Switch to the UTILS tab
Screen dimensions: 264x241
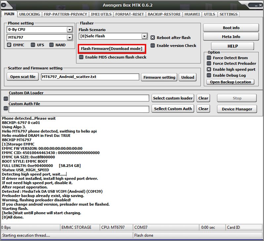[209, 14]
